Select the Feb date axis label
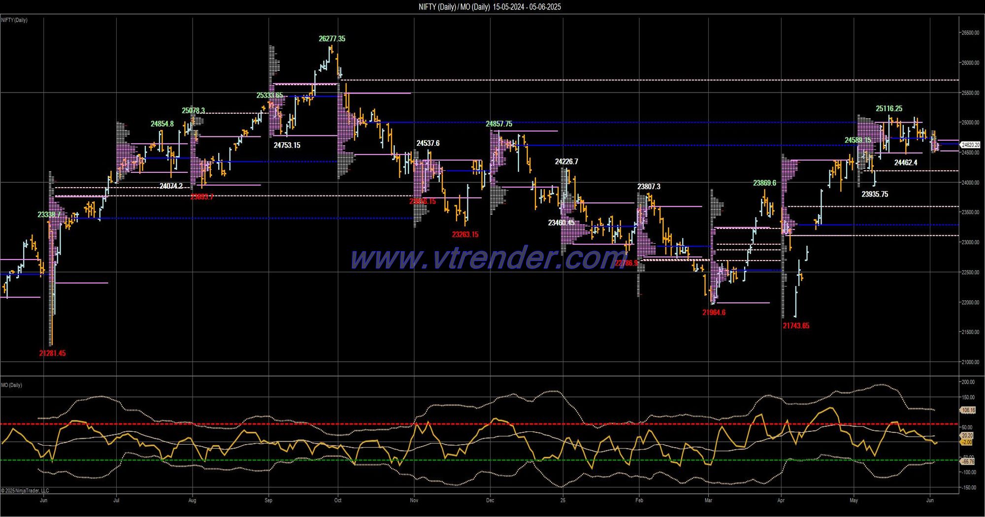Viewport: 985px width, 517px height. pos(639,501)
